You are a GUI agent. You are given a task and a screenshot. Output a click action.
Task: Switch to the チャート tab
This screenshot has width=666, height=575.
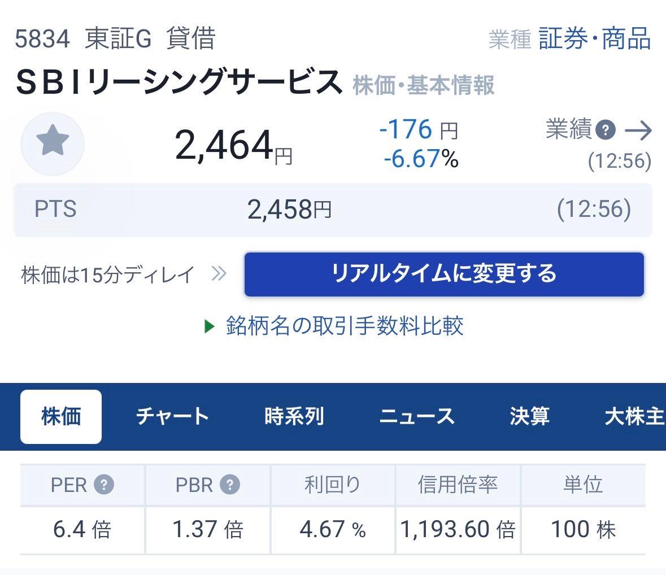point(172,416)
